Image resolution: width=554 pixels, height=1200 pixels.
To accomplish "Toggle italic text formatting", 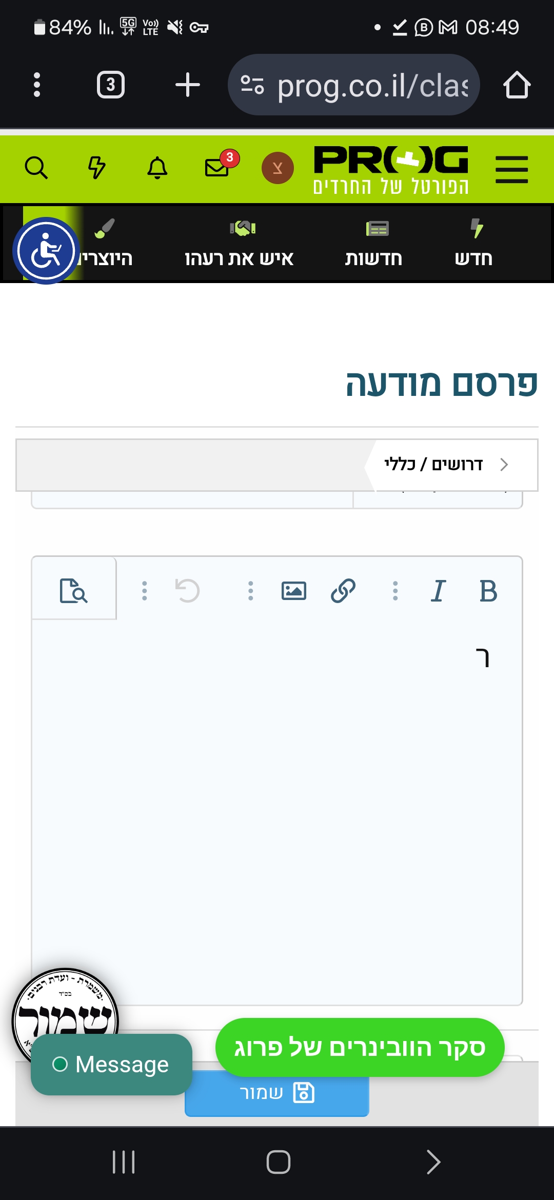I will pos(438,591).
